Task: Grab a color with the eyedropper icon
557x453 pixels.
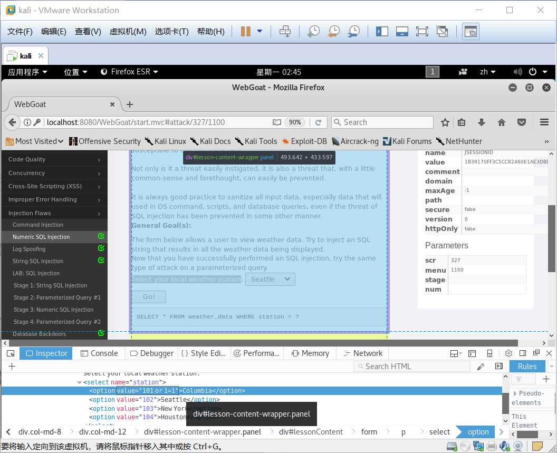Action: pos(481,367)
